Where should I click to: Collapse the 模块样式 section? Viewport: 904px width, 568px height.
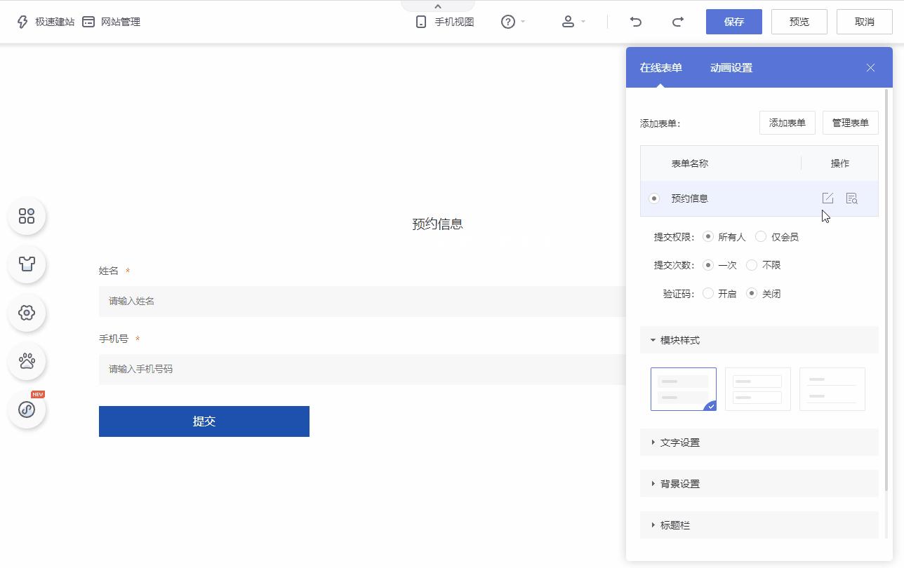(x=759, y=340)
